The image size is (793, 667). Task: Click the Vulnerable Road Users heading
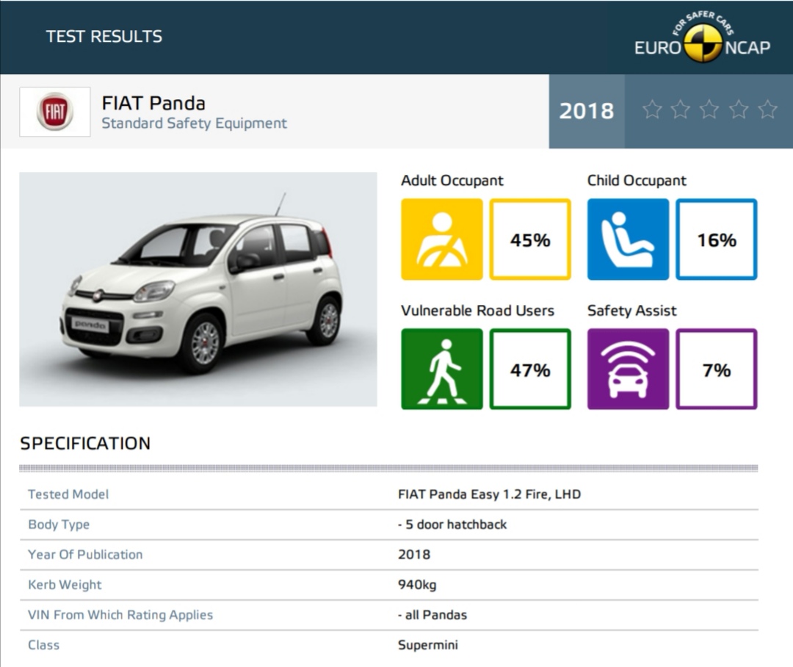477,311
